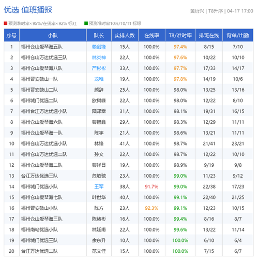257x259 pixels.
Task: Click the 98.6% on-time rate cell
Action: click(x=180, y=133)
